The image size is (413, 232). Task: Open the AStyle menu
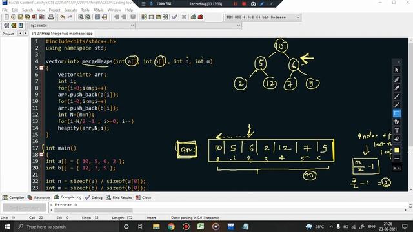coord(99,10)
